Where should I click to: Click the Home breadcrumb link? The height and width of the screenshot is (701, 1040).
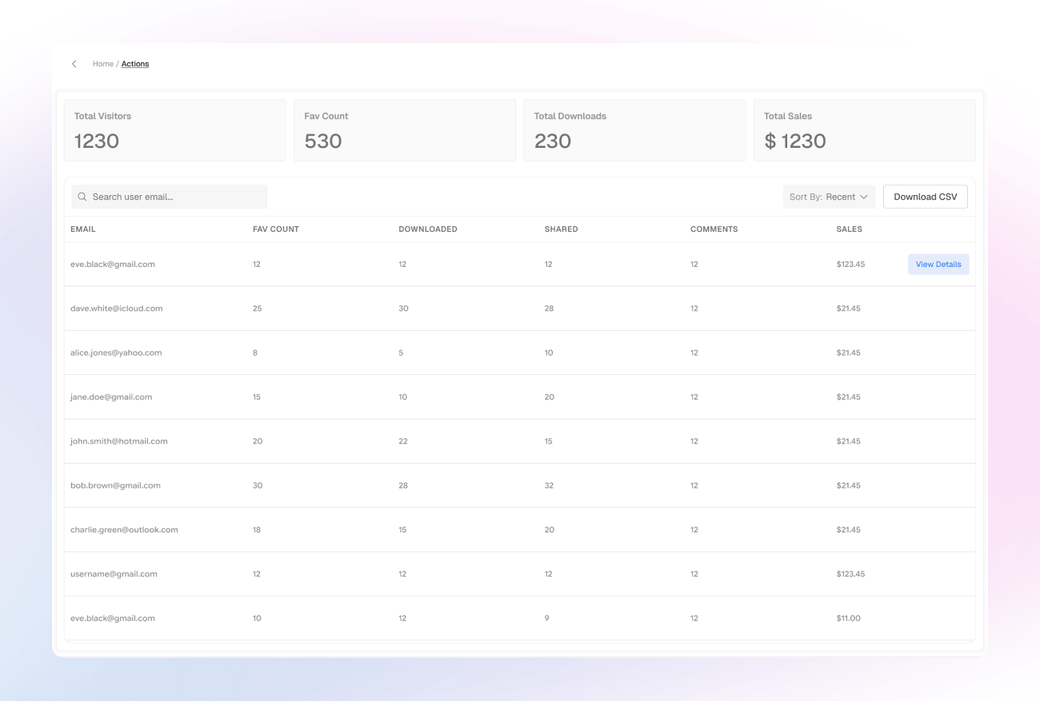point(102,64)
